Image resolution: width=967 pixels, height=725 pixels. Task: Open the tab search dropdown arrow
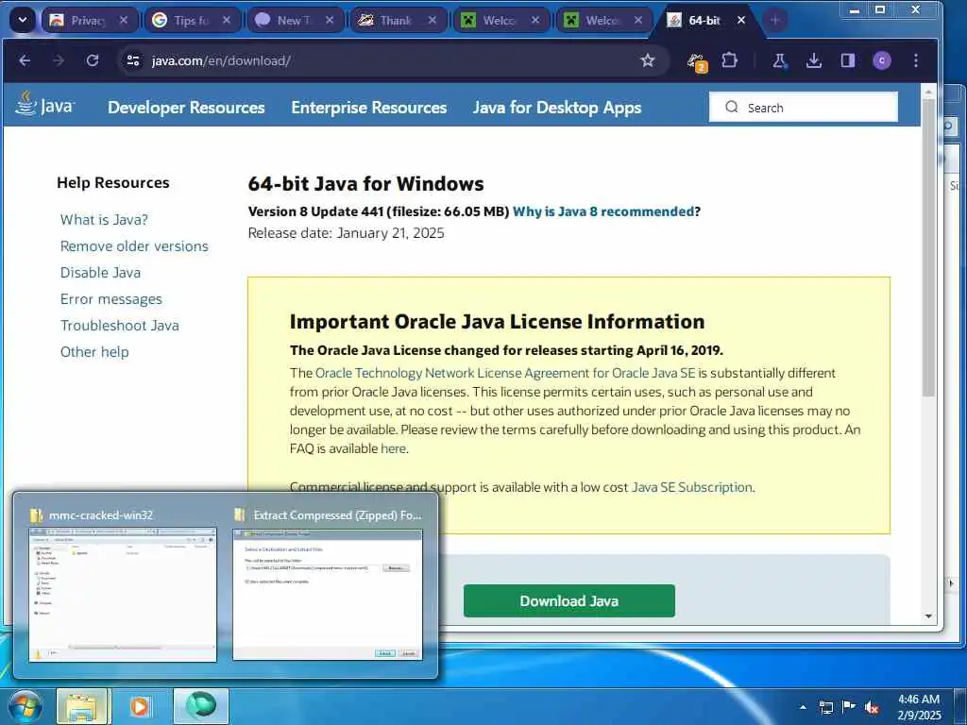point(23,21)
